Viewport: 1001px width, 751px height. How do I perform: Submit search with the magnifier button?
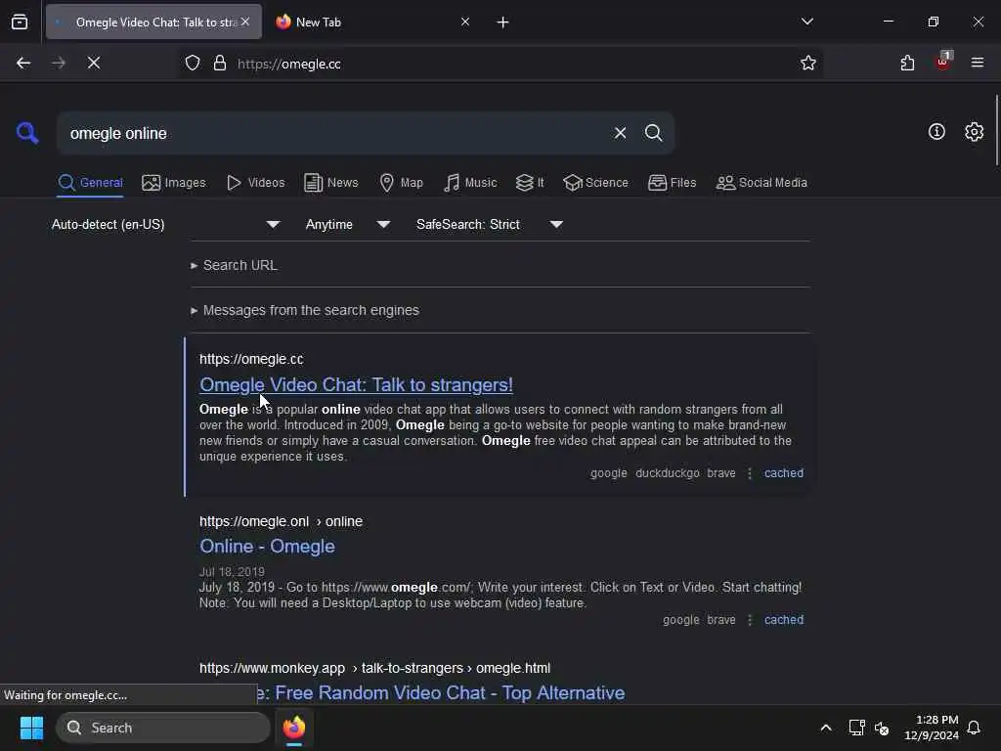coord(653,133)
